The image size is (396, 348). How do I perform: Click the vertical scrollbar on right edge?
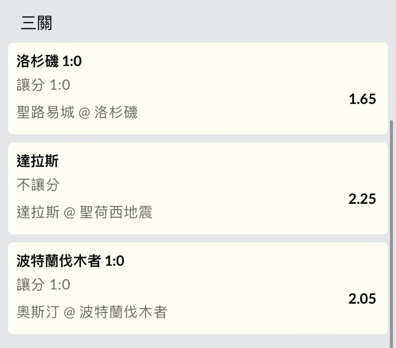tap(392, 234)
